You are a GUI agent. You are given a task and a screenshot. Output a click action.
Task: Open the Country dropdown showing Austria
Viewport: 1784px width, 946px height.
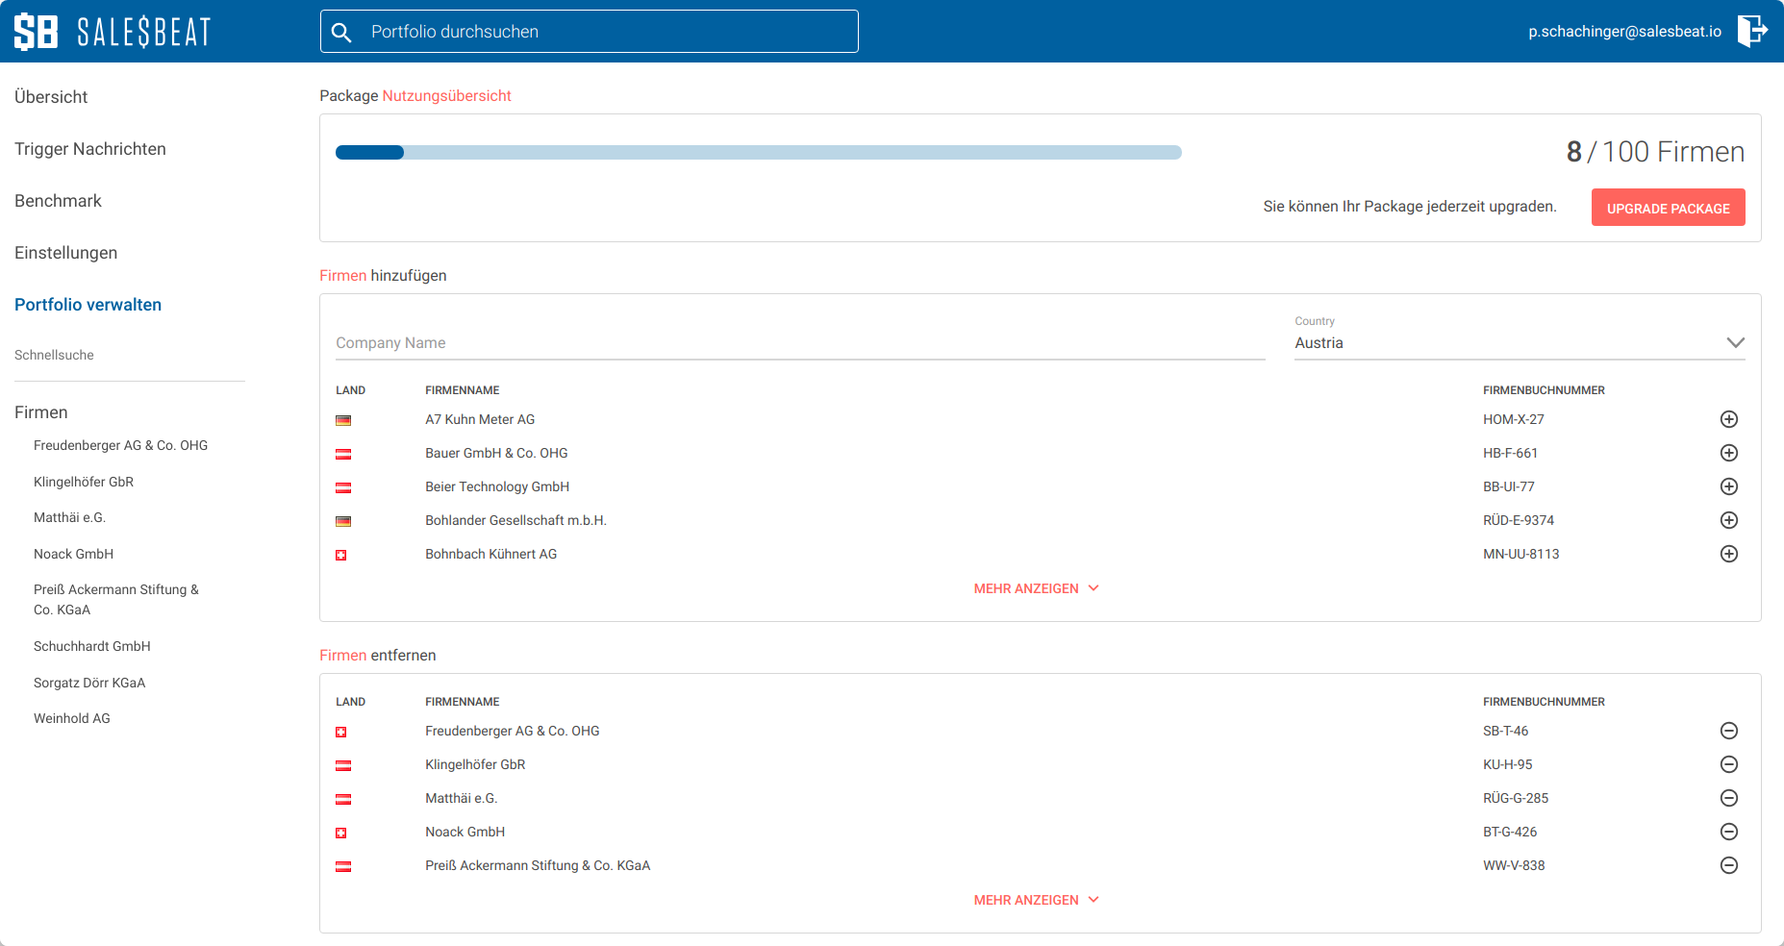1520,343
